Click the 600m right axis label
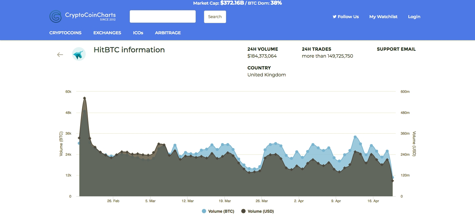 click(x=405, y=92)
